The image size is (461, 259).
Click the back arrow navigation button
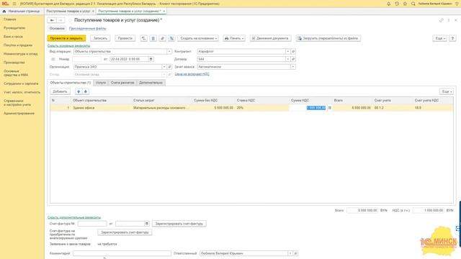52,20
